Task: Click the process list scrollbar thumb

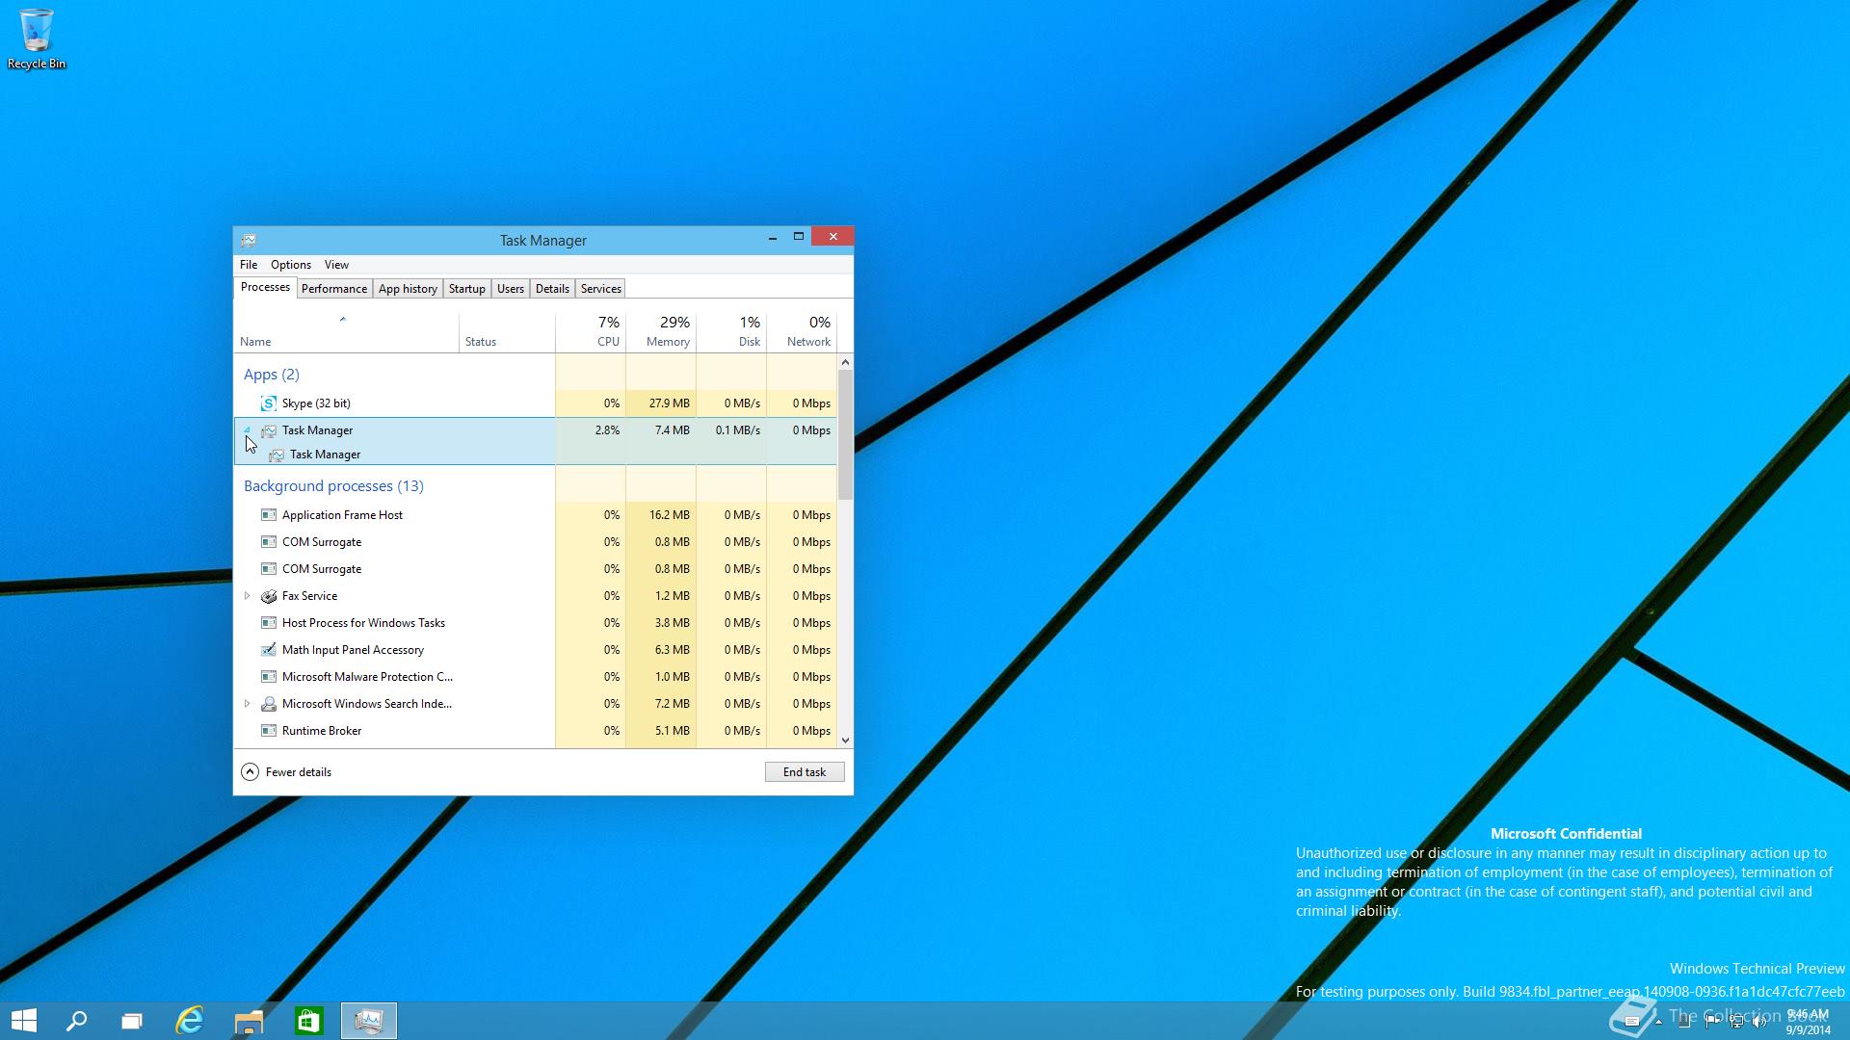Action: click(845, 435)
